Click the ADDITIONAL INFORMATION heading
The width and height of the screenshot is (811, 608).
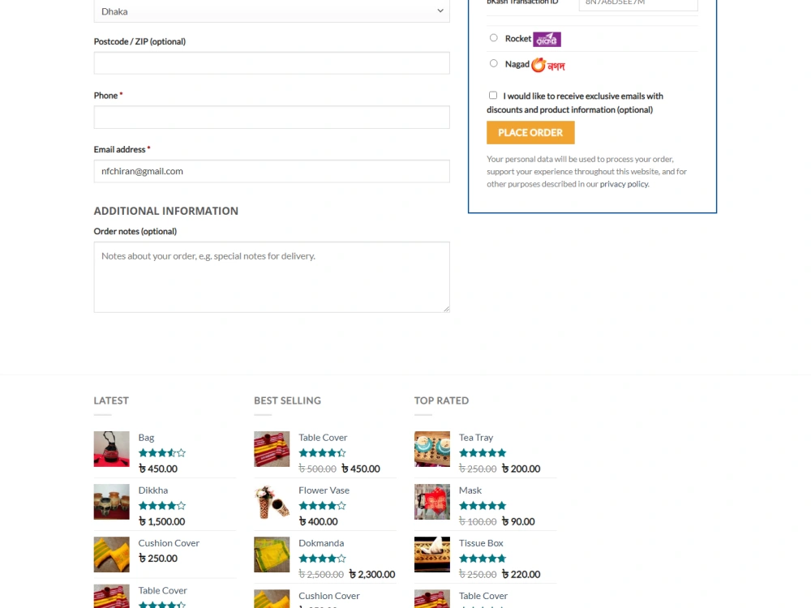coord(166,211)
